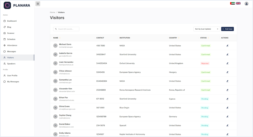The width and height of the screenshot is (253, 137).
Task: Click the Pending status of Ethan Fox
Action: click(205, 99)
